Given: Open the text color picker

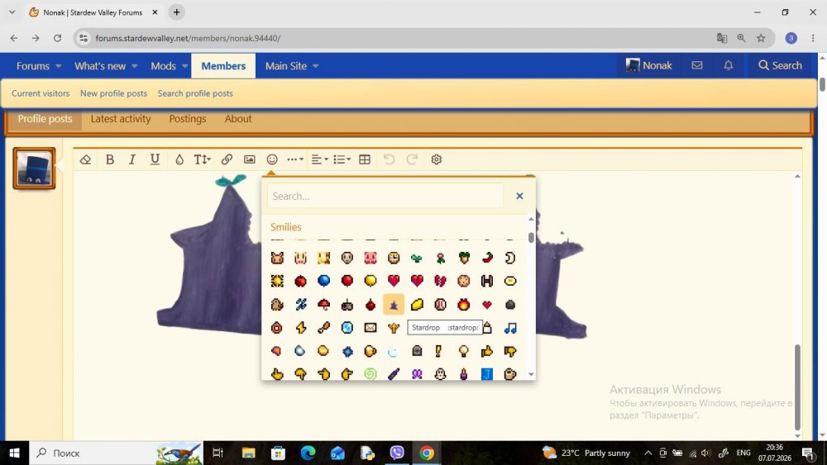Looking at the screenshot, I should [x=179, y=159].
